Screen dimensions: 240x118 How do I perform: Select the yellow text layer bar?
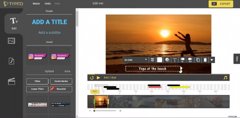pyautogui.click(x=180, y=87)
